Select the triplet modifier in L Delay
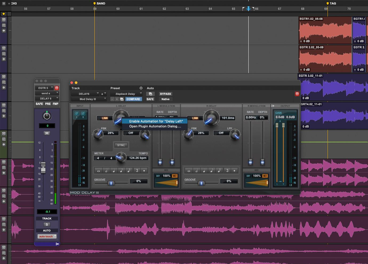Viewport: 368px width, 264px height. click(137, 171)
